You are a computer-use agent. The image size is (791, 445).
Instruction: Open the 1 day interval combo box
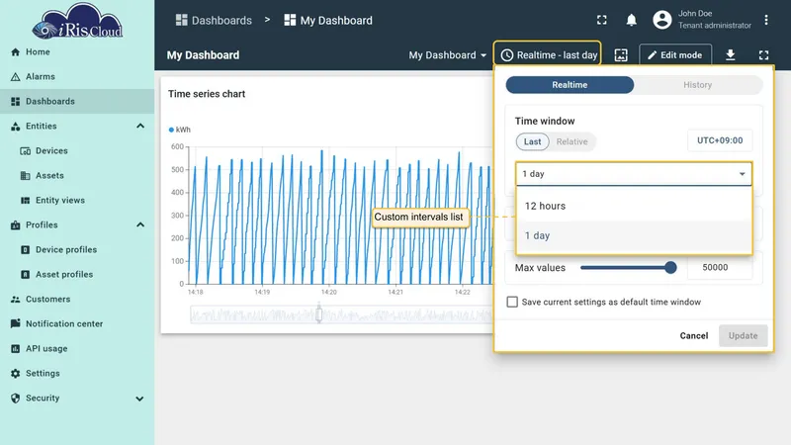click(x=634, y=174)
